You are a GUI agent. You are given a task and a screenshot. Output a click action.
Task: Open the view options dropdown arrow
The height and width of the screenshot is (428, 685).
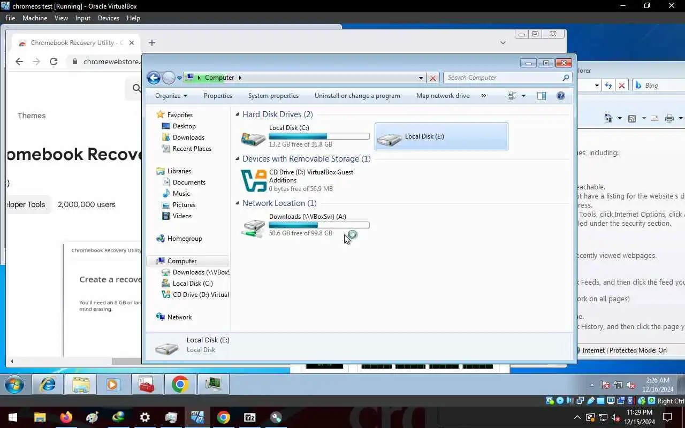523,96
